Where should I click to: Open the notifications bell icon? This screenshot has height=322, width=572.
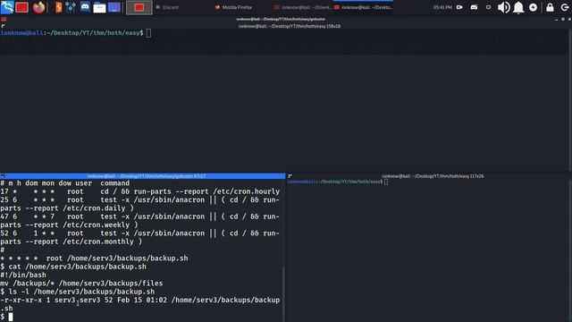click(518, 7)
